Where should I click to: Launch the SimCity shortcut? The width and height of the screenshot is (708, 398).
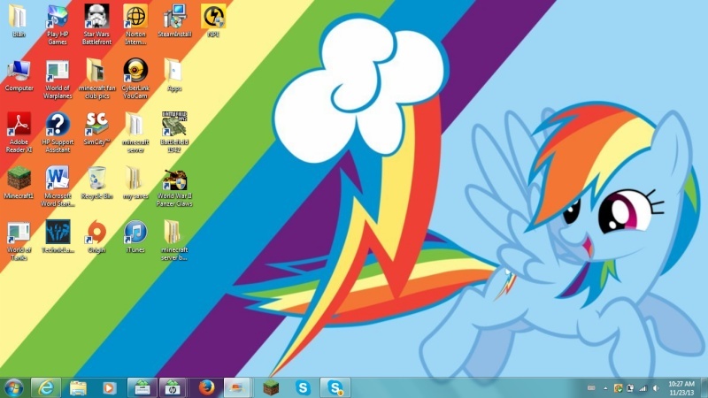point(96,128)
